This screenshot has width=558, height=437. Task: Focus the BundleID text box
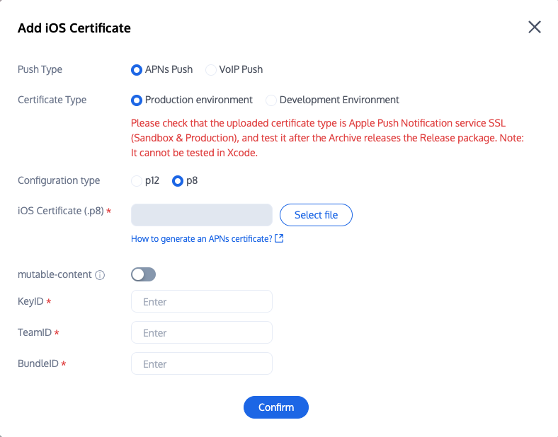point(202,364)
